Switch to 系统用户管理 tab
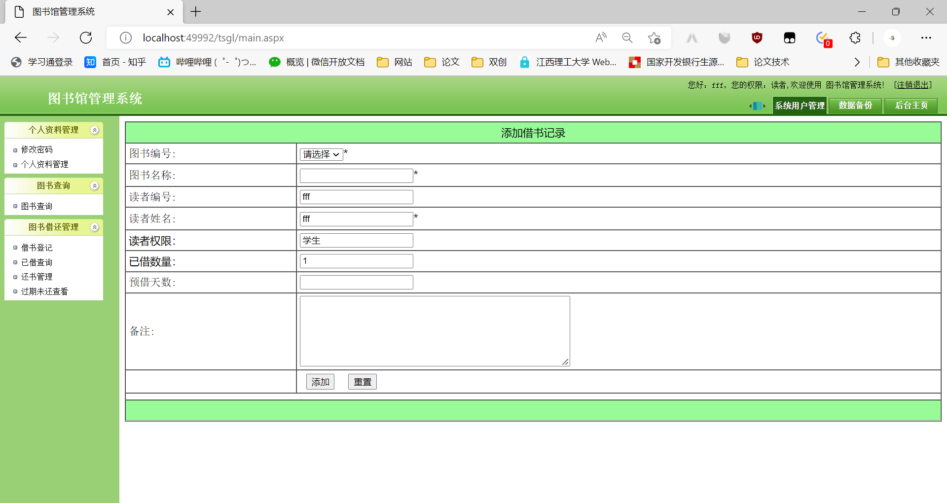 tap(800, 106)
